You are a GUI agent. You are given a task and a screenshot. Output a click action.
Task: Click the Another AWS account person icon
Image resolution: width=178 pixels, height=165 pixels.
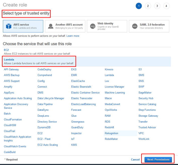tap(51, 26)
